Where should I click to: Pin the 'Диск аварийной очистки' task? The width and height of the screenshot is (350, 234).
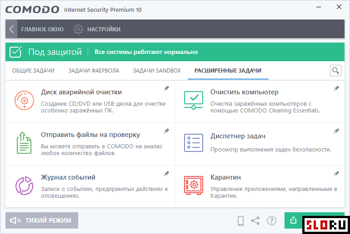[x=166, y=88]
